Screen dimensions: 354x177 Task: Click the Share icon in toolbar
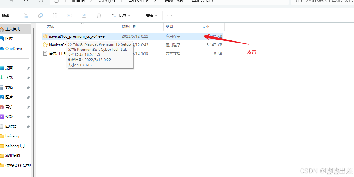click(x=84, y=16)
